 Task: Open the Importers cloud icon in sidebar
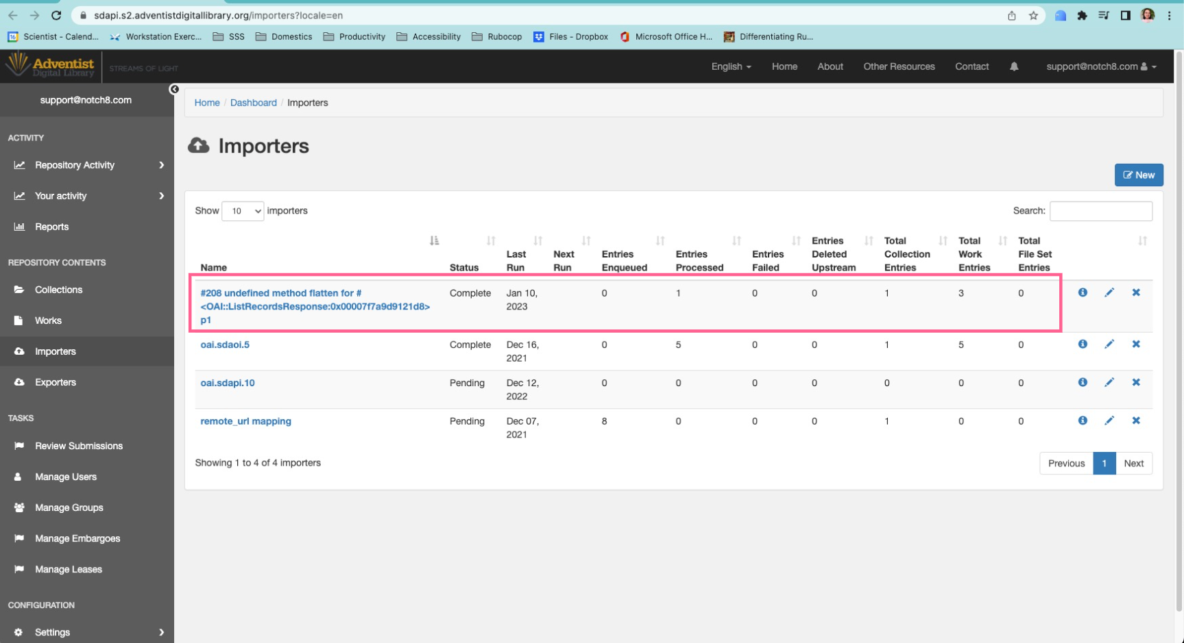coord(19,351)
